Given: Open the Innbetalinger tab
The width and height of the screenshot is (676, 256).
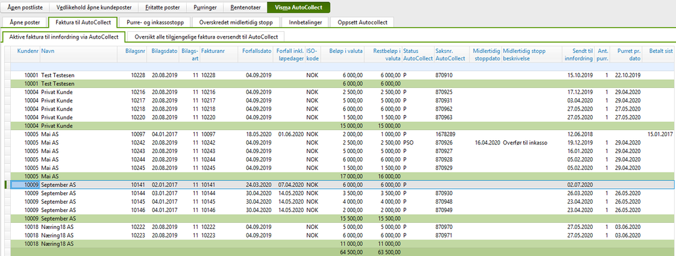Looking at the screenshot, I should tap(305, 22).
